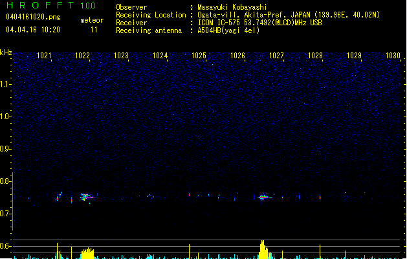
Task: Click the 1024 time axis marker
Action: point(160,56)
